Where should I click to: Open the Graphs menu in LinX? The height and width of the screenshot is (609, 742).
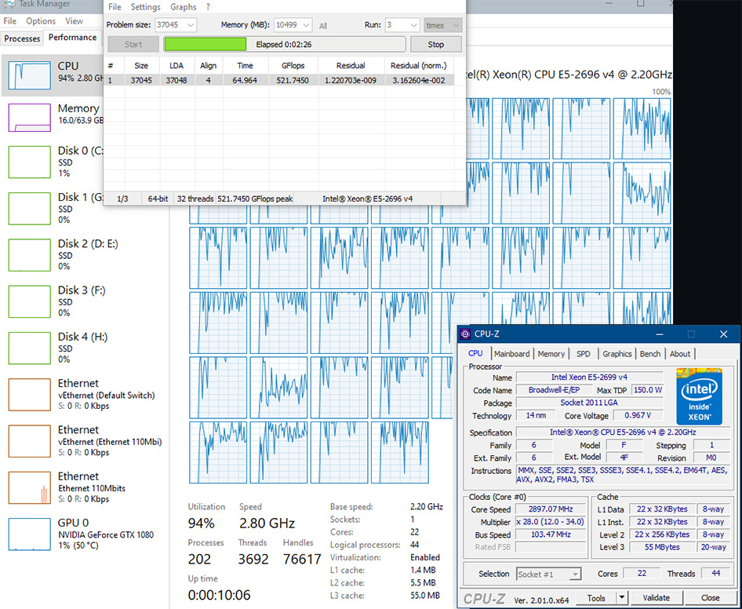[x=183, y=7]
